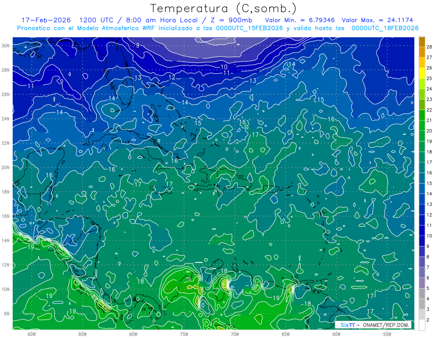The width and height of the screenshot is (439, 339).
Task: Click the yellow colorbar swatch between 25 and 26
Action: 422,73
